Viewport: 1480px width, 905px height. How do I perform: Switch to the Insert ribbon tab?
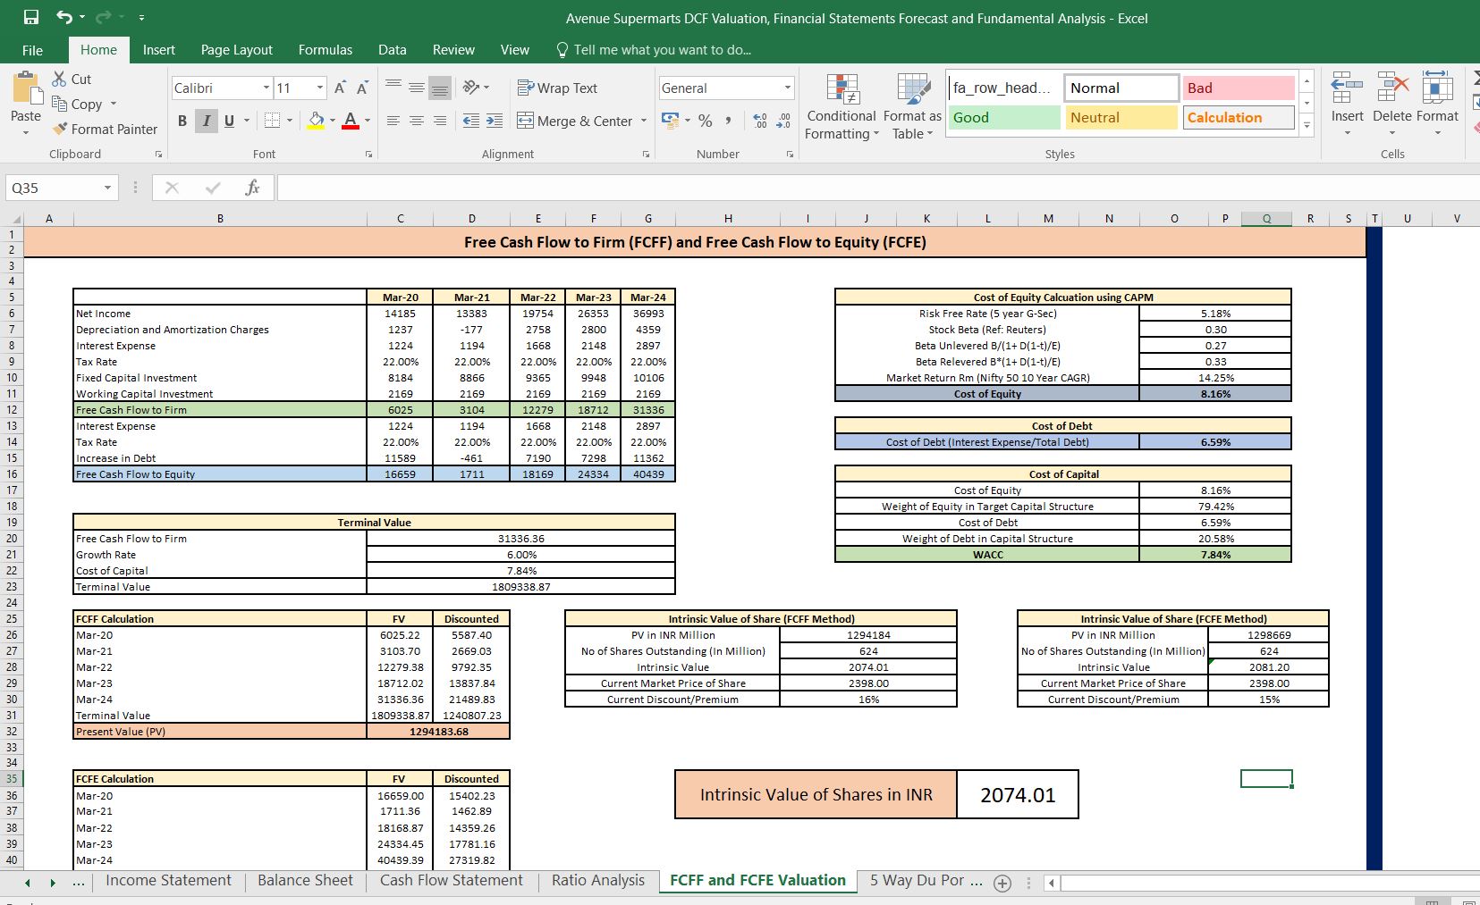(159, 50)
